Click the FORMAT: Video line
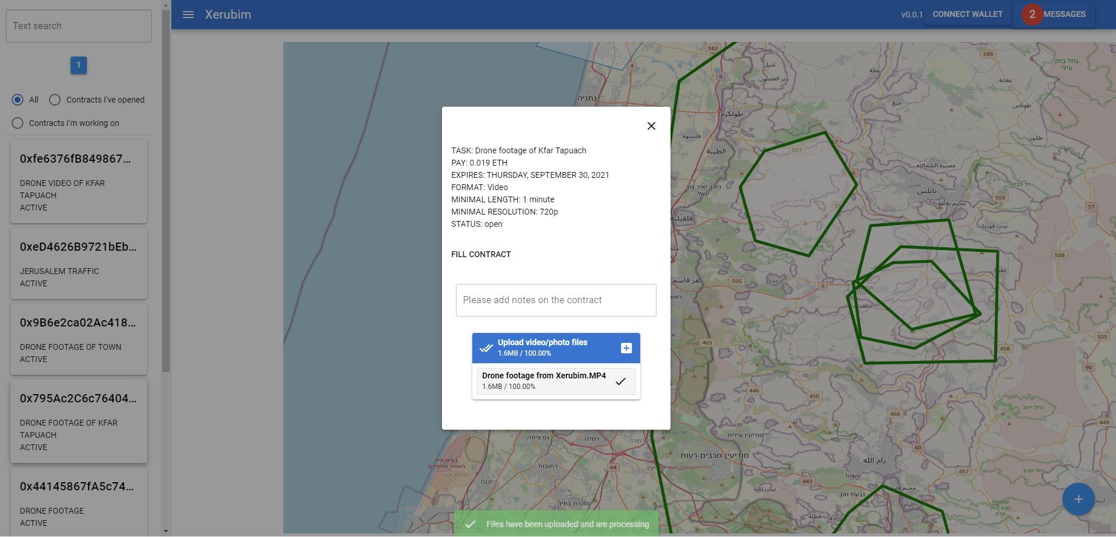This screenshot has width=1116, height=537. (479, 187)
